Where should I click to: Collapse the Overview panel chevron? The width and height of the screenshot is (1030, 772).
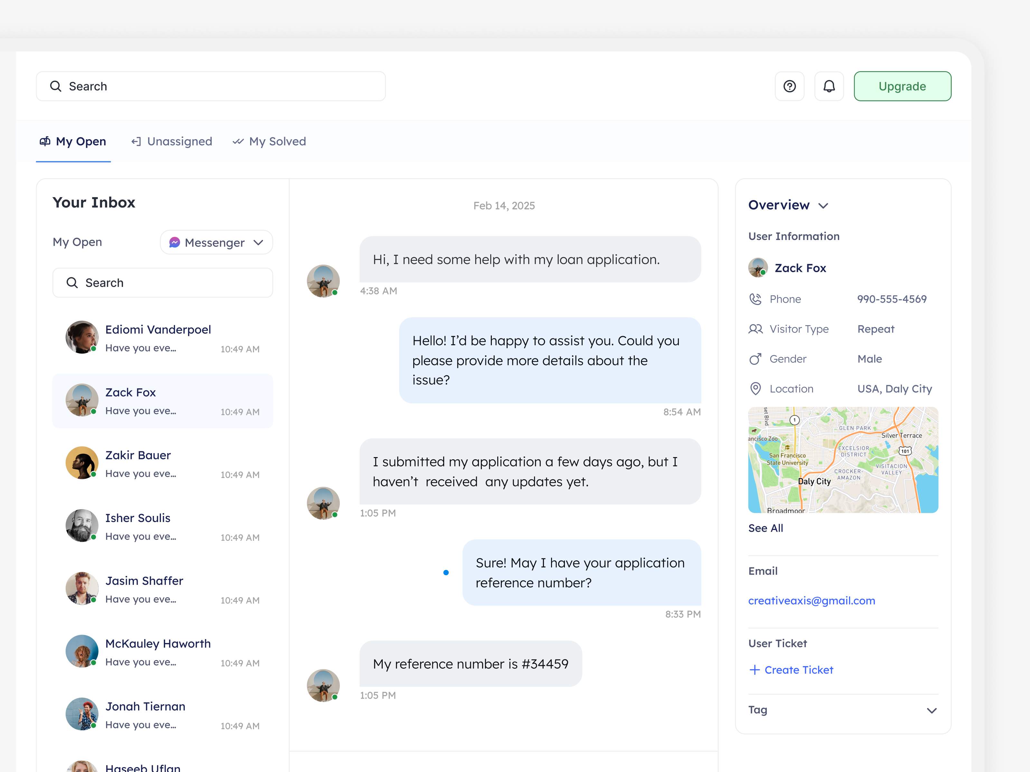(823, 205)
